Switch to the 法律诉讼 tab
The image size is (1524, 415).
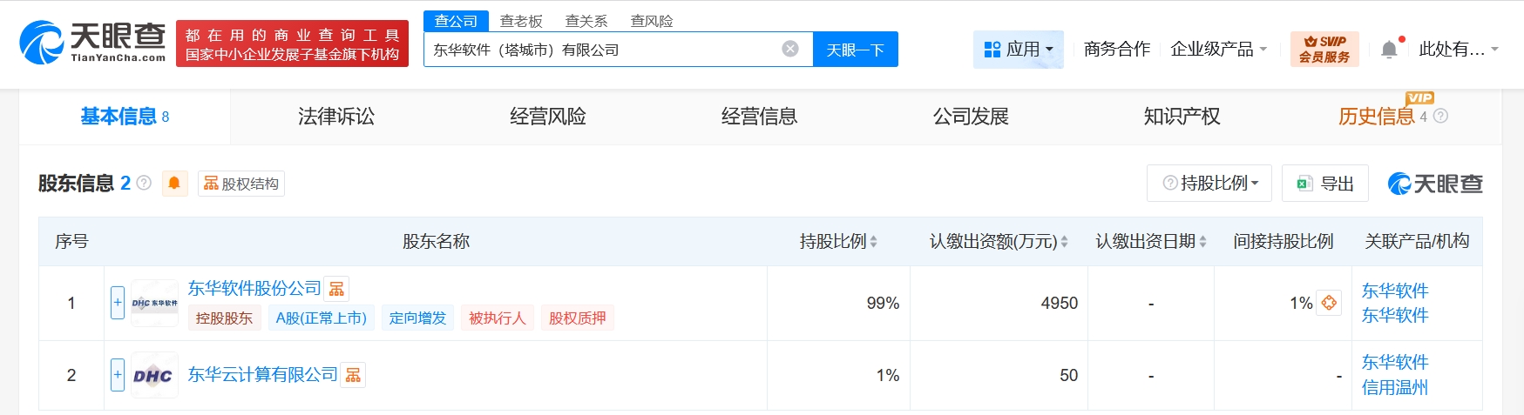coord(335,117)
